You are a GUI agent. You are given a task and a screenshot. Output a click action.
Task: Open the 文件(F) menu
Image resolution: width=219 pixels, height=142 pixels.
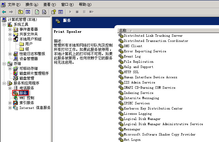coord(13,5)
